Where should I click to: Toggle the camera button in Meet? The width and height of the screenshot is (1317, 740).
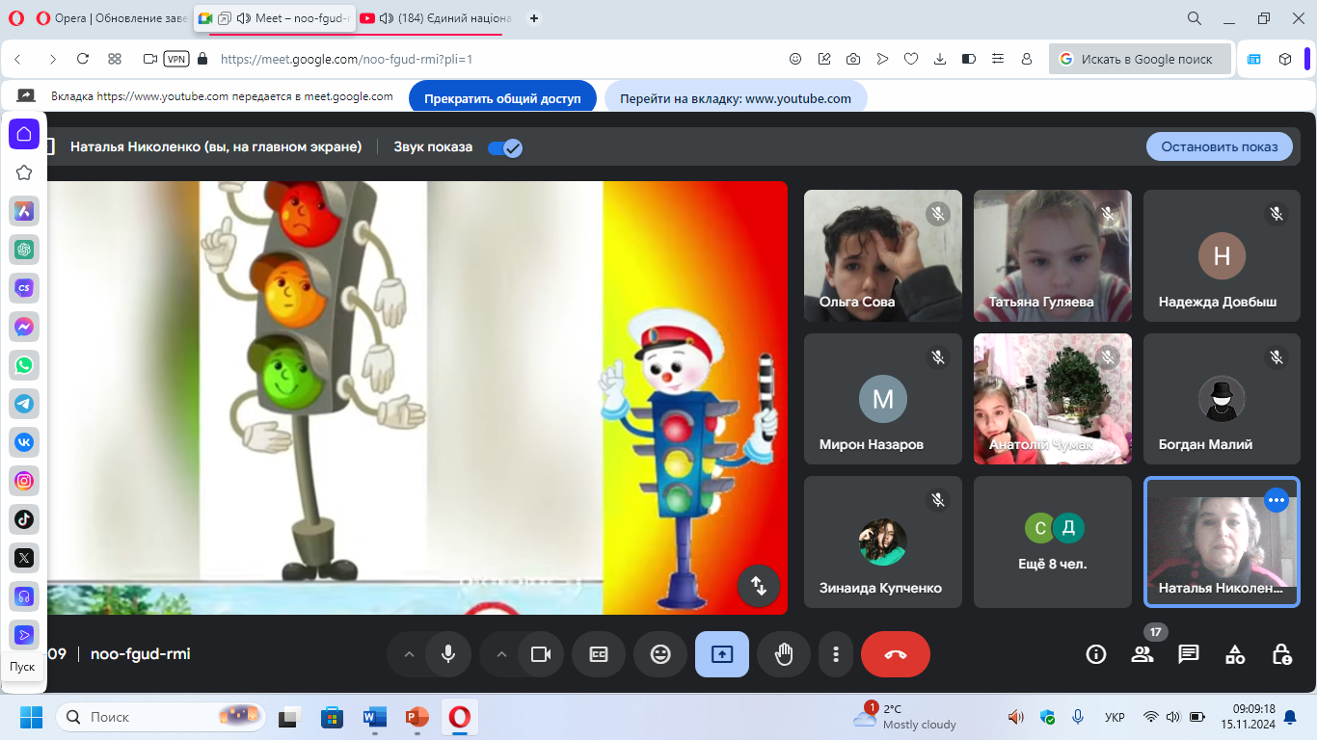tap(540, 654)
